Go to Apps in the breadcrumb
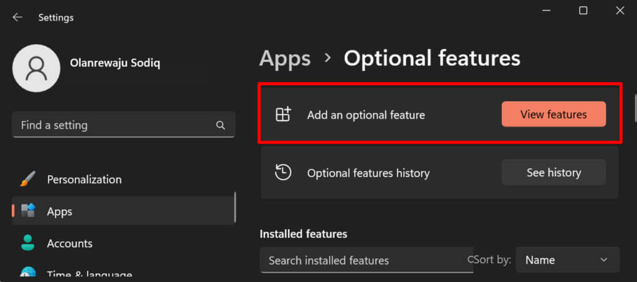637x282 pixels. 285,58
